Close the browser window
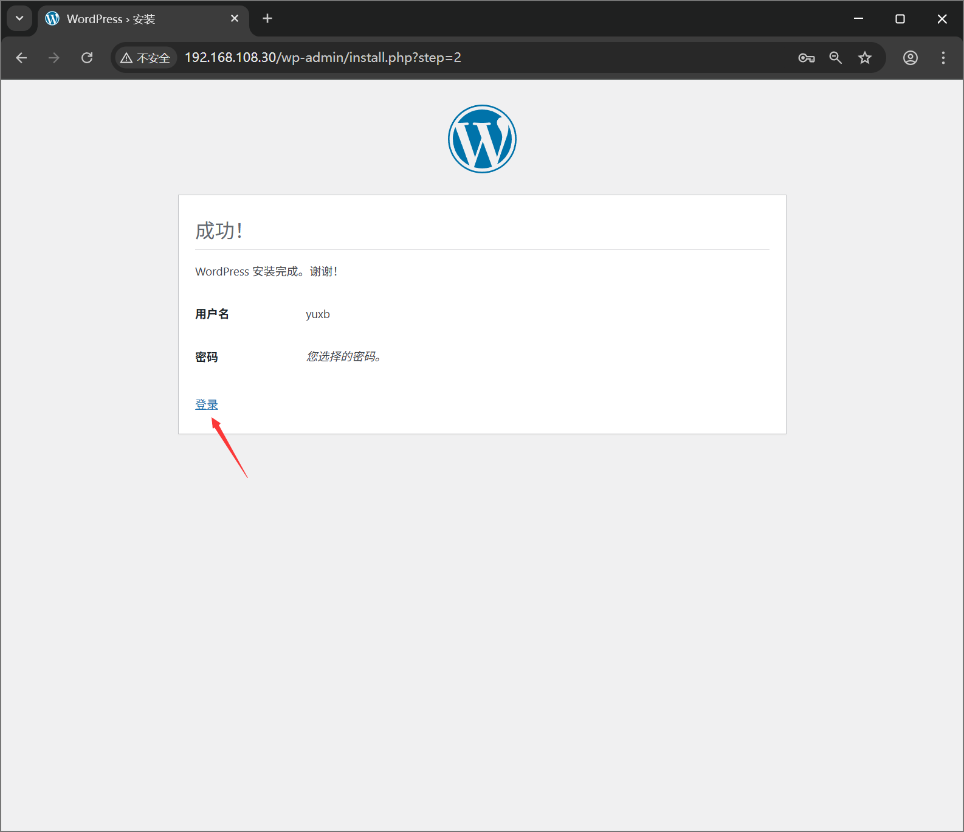This screenshot has width=964, height=832. tap(942, 19)
